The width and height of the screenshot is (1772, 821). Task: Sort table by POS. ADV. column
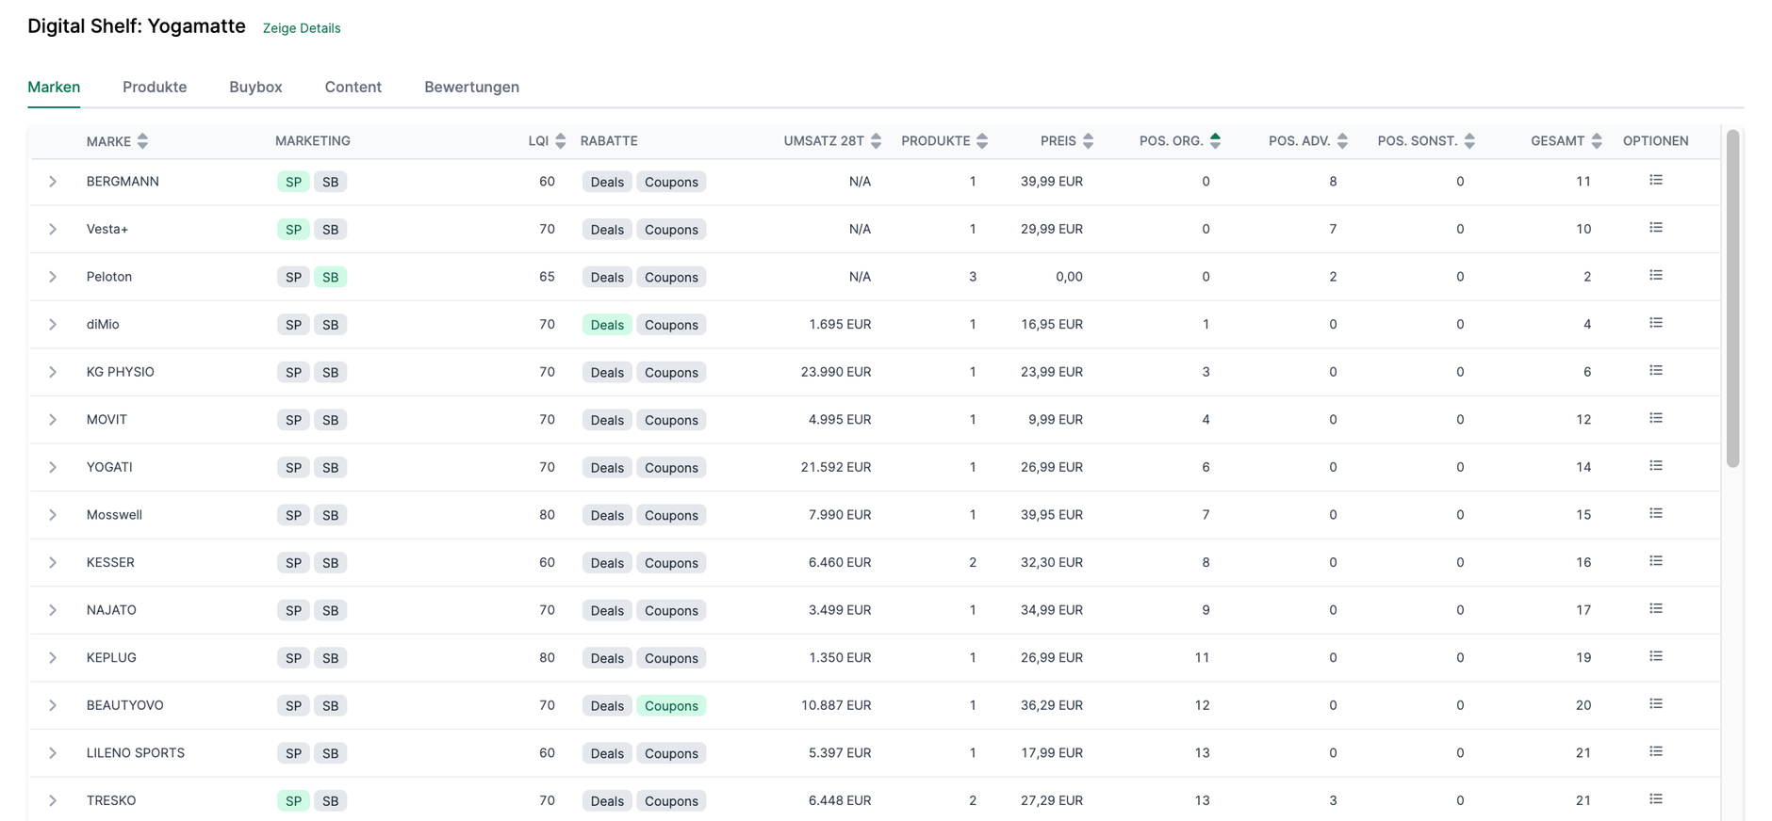1342,141
